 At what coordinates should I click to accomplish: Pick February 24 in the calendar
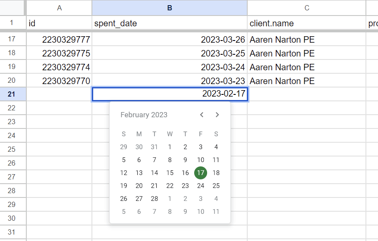(201, 186)
